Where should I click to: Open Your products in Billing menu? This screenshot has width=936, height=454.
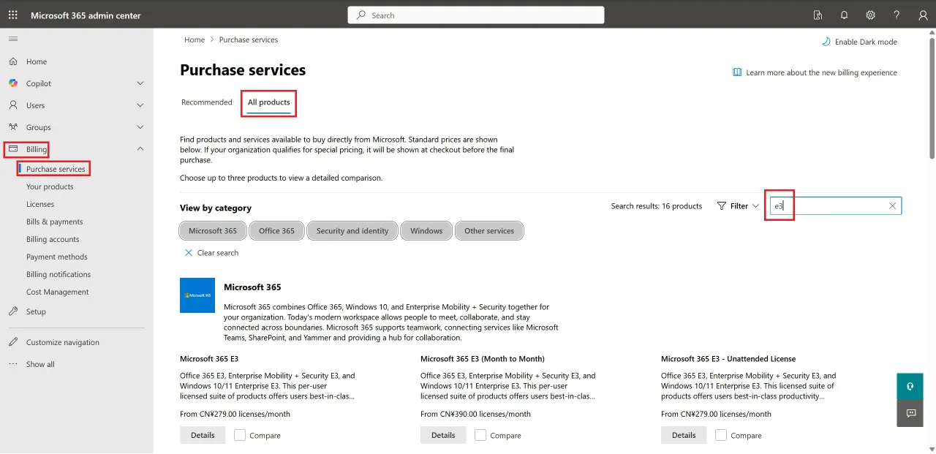click(x=50, y=186)
